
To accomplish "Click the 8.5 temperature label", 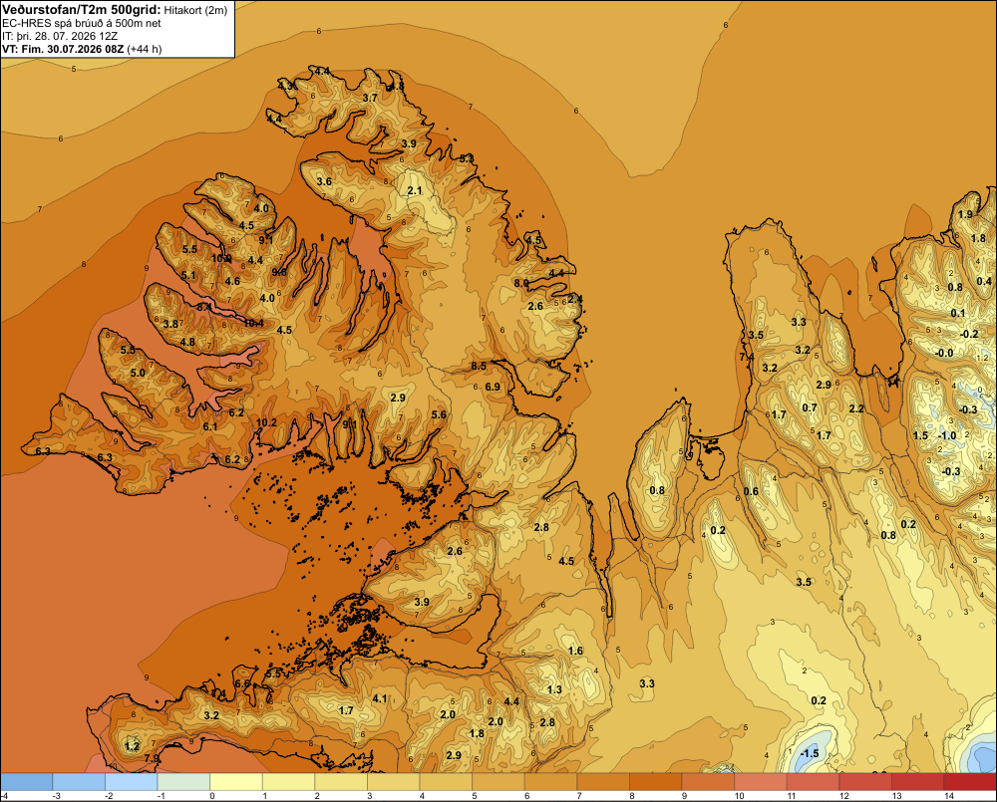I will [479, 366].
